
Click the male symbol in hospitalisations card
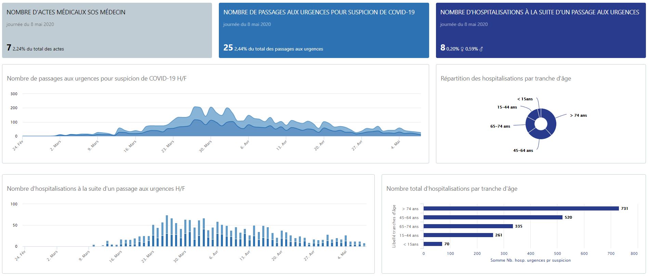[x=481, y=49]
